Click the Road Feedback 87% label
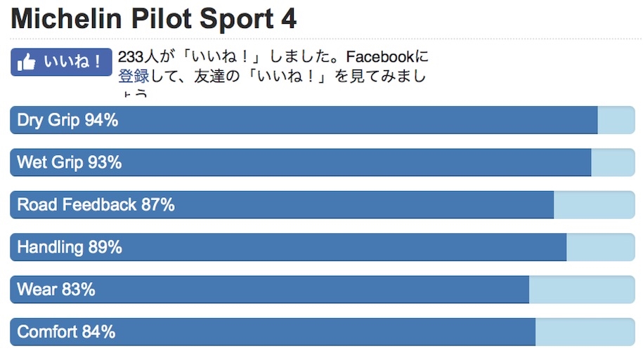Screen dimensions: 643x351 click(x=96, y=205)
